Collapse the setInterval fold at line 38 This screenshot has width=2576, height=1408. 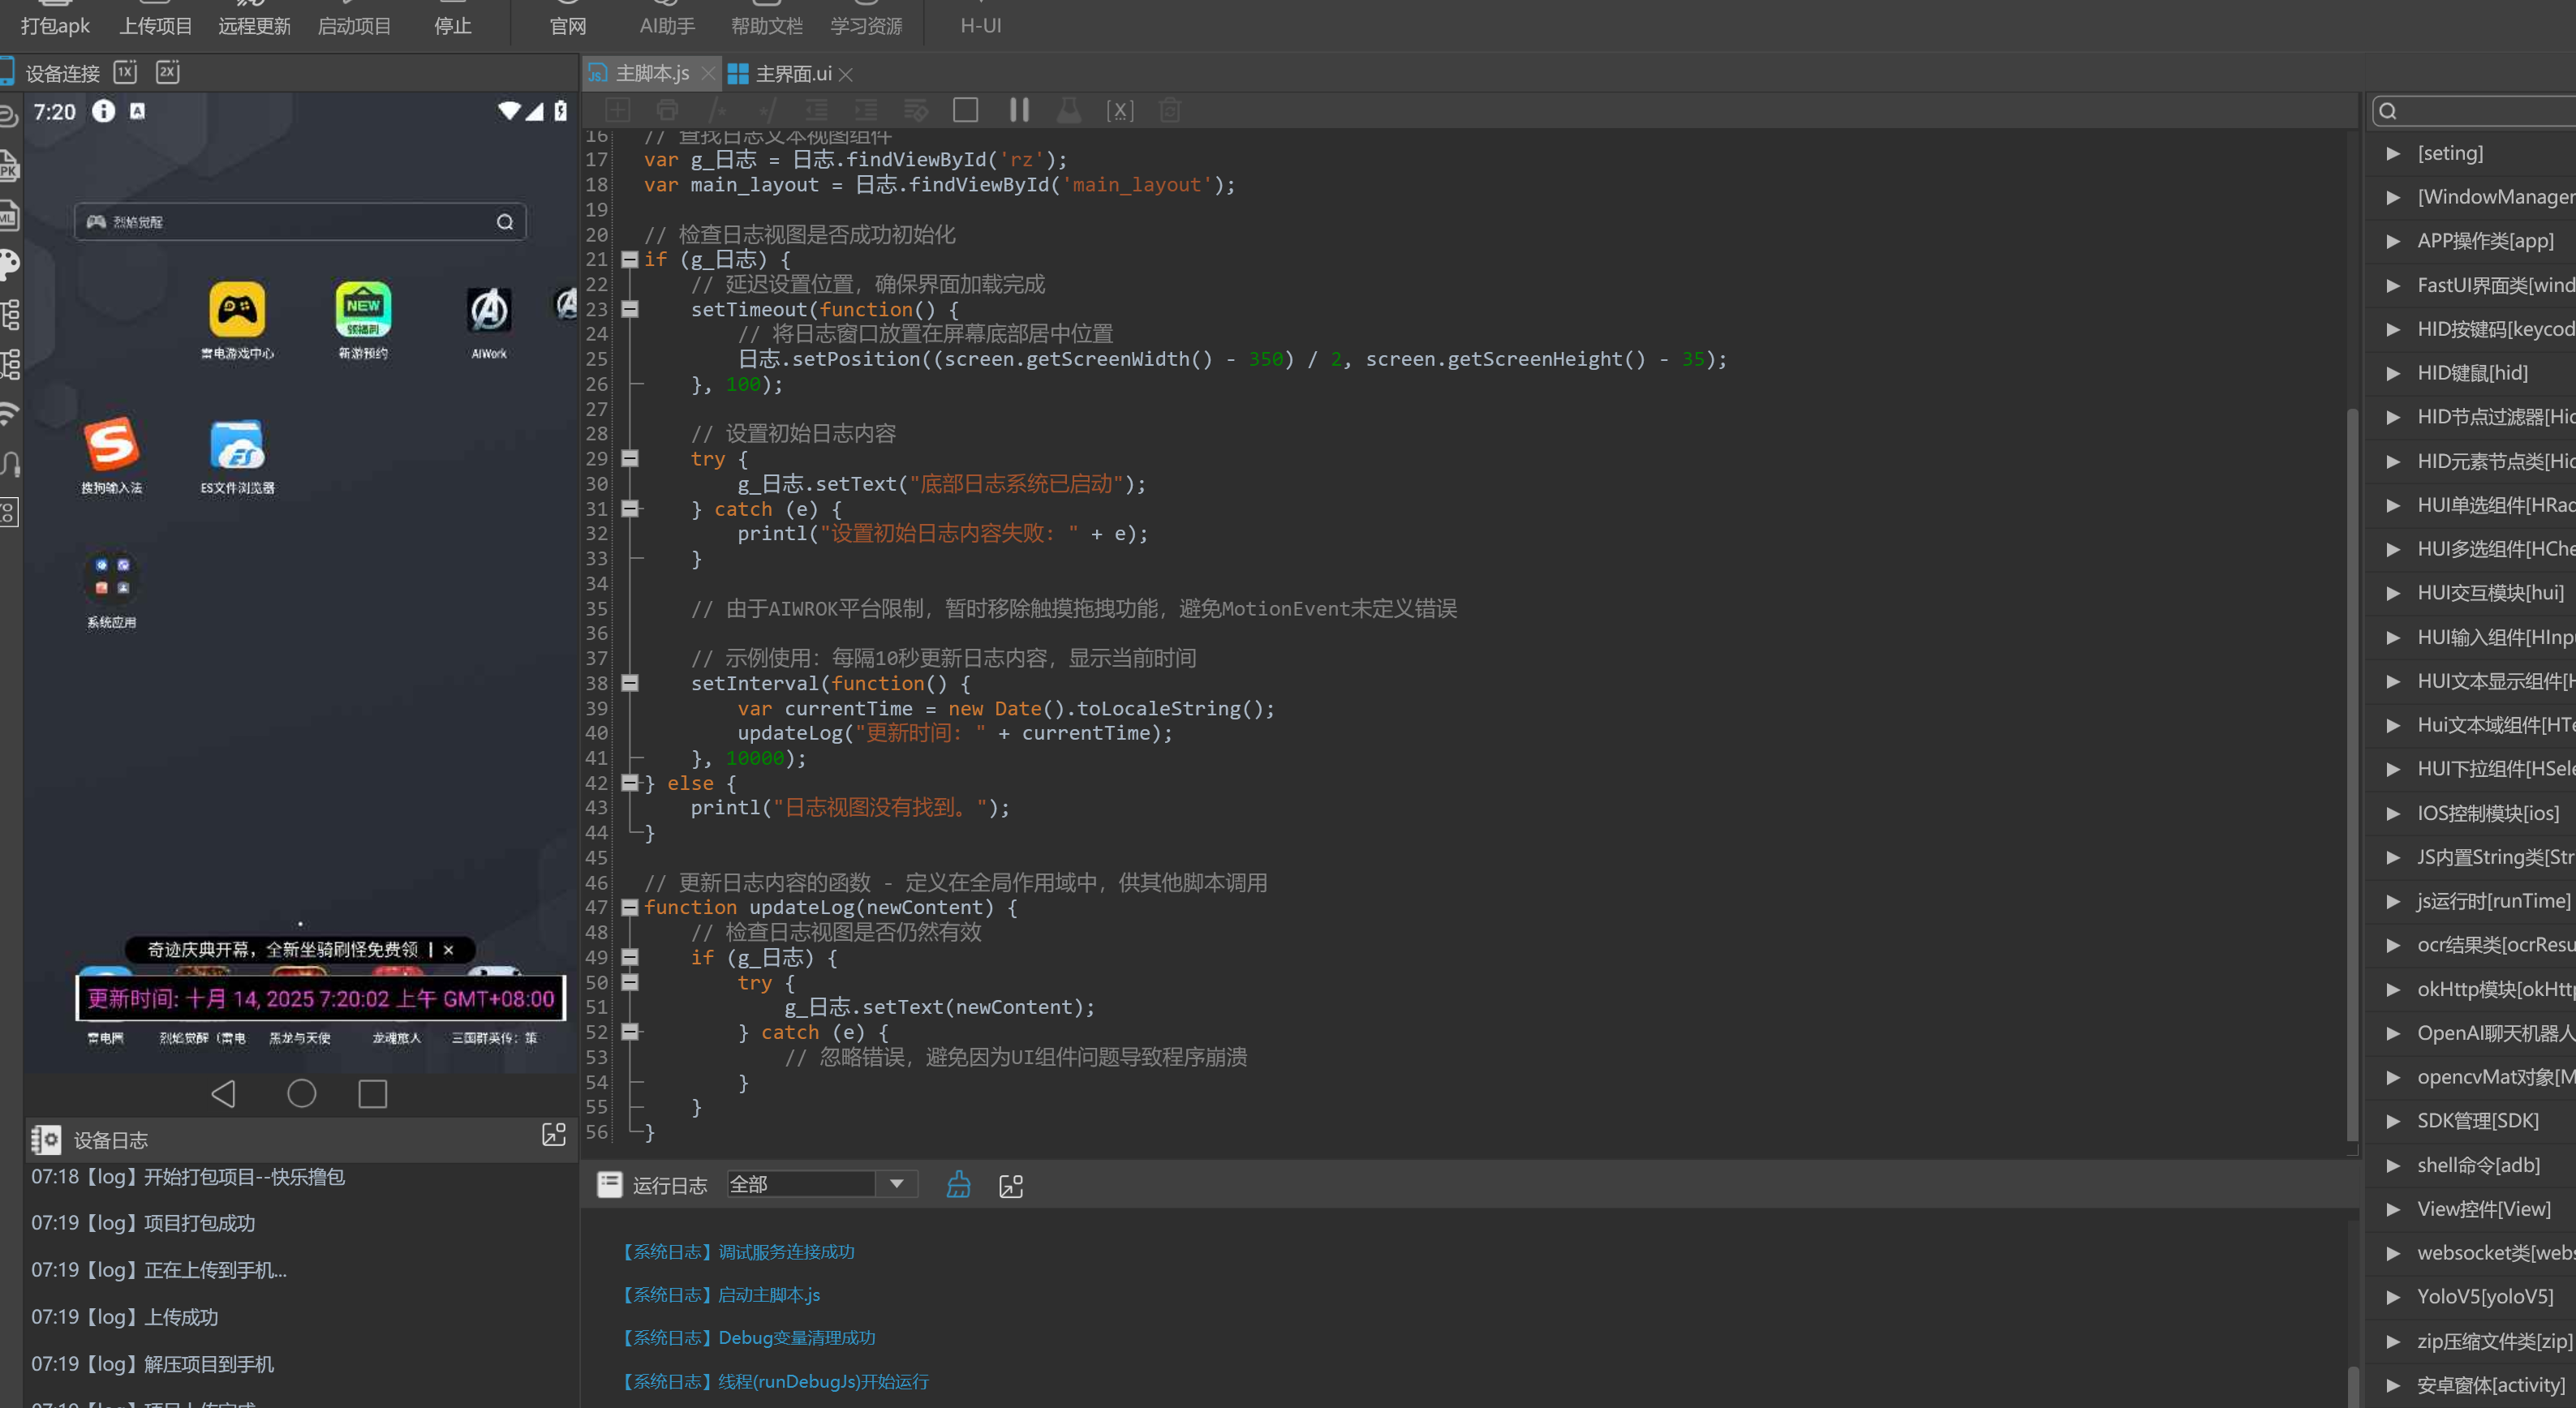coord(630,684)
